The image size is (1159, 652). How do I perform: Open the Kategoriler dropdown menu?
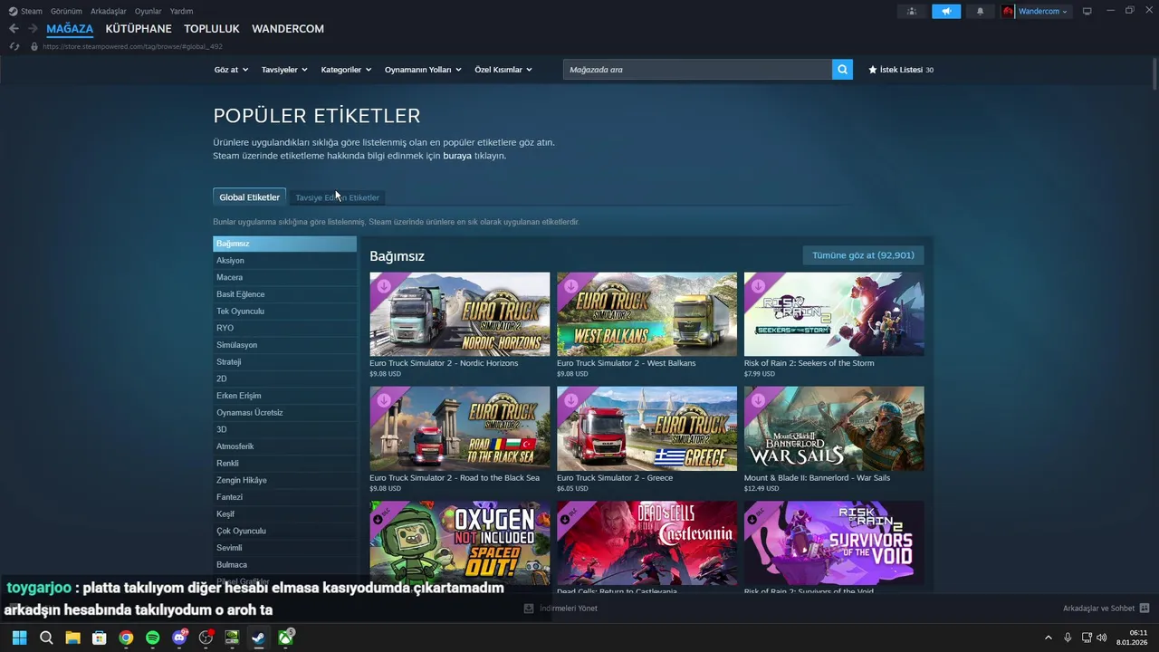coord(346,70)
